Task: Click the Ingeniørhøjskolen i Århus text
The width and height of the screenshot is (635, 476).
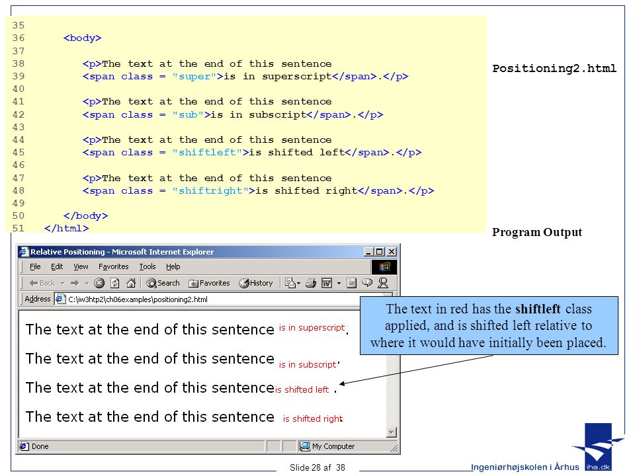Action: pos(525,467)
